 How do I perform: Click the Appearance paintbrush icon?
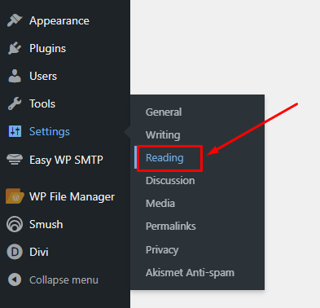pos(15,20)
